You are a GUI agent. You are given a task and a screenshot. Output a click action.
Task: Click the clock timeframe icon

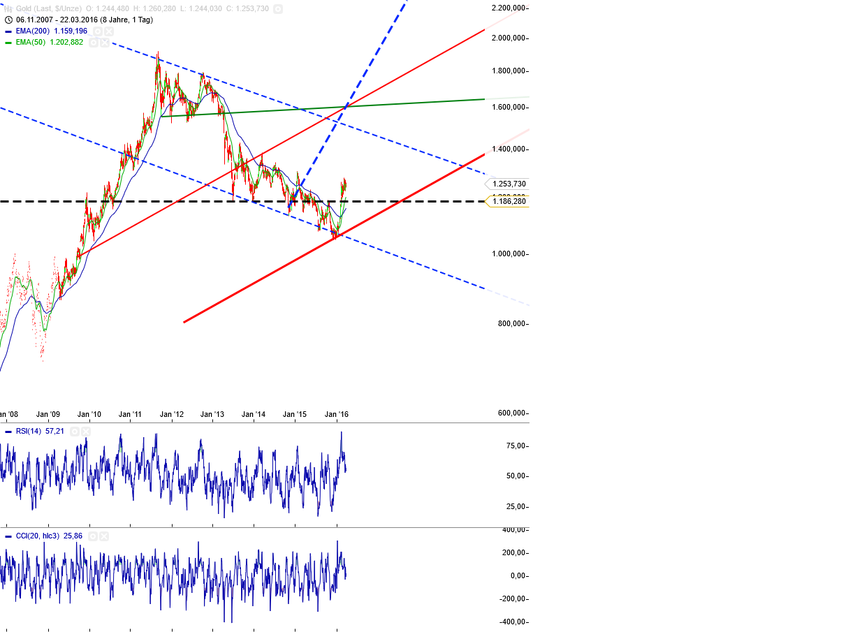click(9, 20)
